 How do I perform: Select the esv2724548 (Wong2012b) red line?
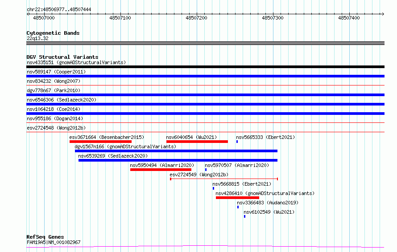pyautogui.click(x=205, y=132)
